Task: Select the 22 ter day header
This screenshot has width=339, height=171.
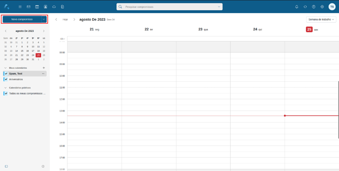Action: (149, 29)
